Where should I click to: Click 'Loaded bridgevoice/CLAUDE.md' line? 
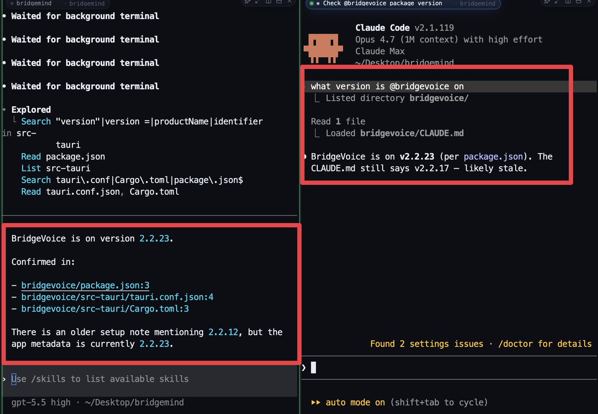395,133
